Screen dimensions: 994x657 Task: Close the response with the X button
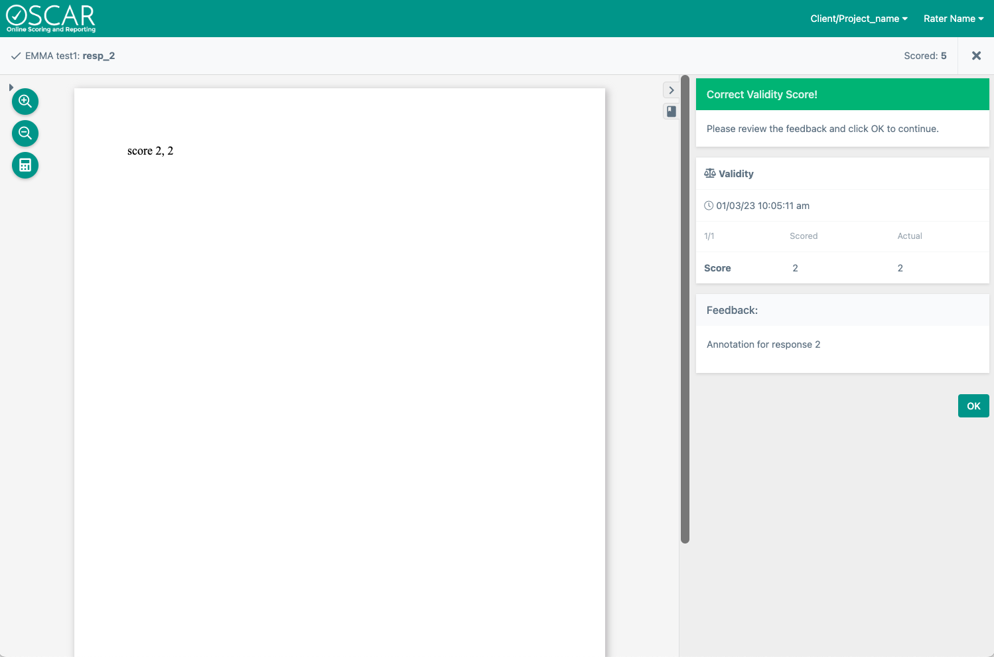pyautogui.click(x=976, y=56)
